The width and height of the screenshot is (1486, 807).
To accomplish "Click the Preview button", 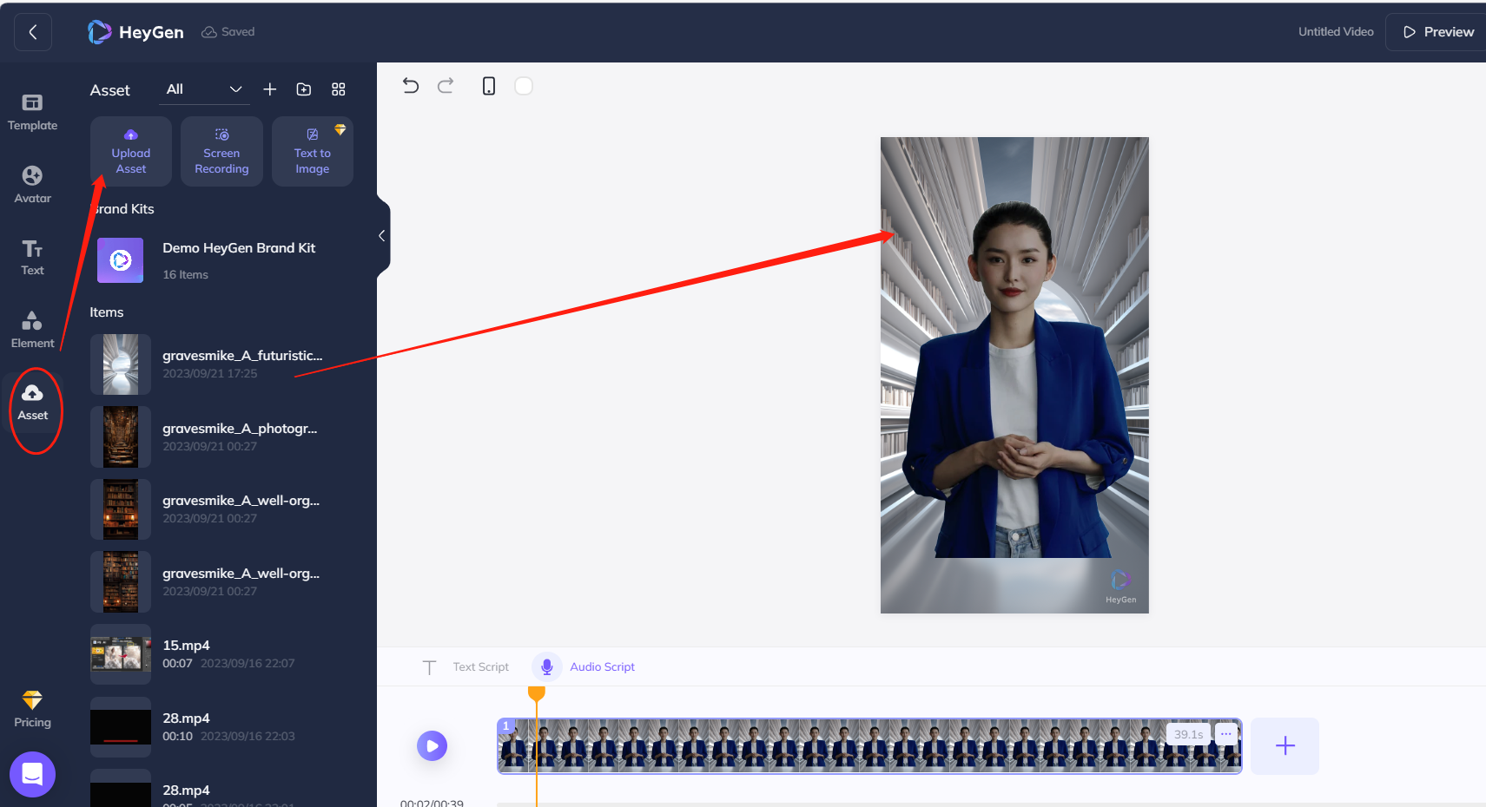I will (x=1437, y=32).
